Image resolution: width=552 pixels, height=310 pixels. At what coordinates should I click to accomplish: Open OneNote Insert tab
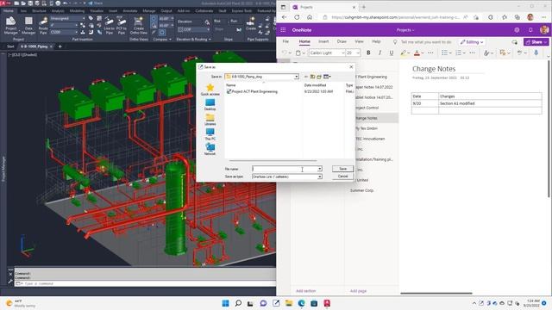coord(323,41)
